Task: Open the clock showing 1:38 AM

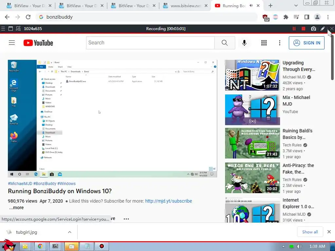Action: tap(317, 246)
